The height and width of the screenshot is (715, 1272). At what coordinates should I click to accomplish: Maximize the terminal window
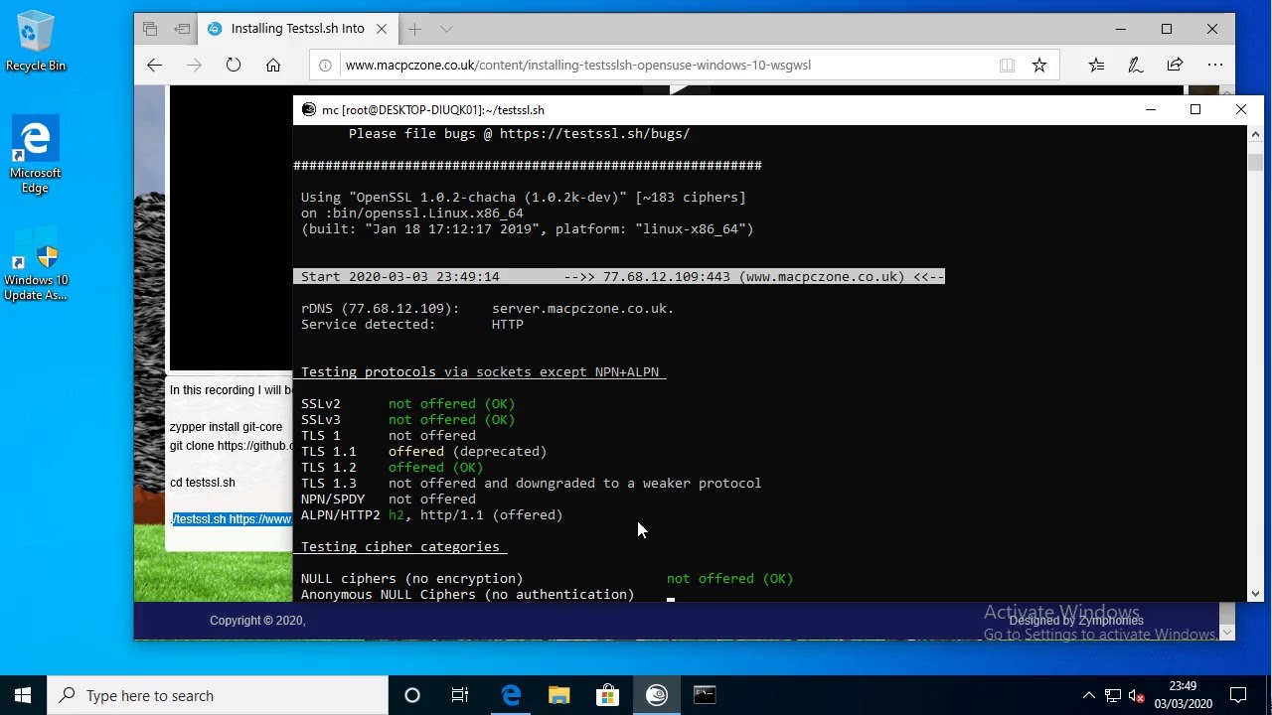pos(1195,110)
